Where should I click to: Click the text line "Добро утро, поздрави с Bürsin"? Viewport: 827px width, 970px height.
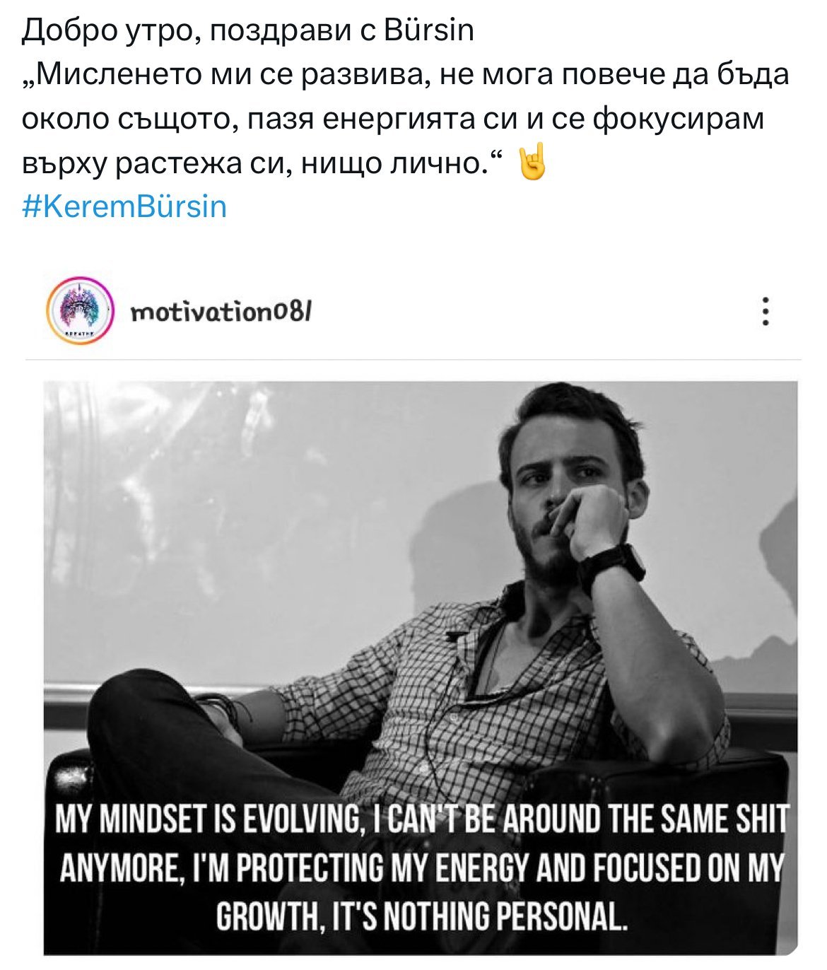pyautogui.click(x=247, y=30)
